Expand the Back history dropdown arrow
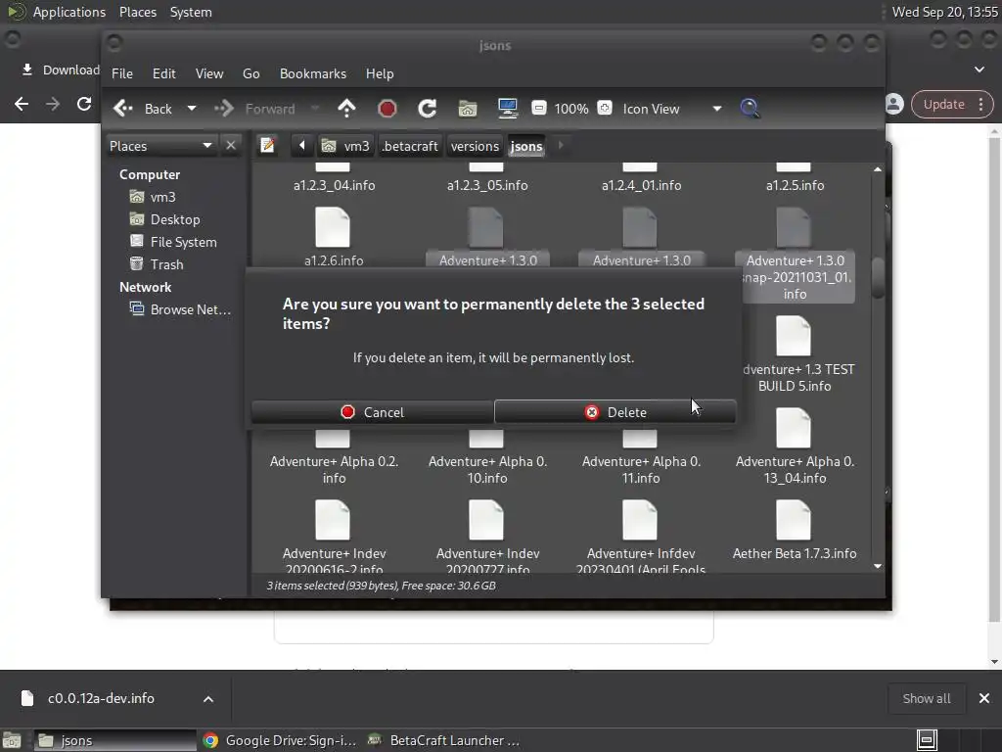This screenshot has height=752, width=1002. click(x=191, y=109)
